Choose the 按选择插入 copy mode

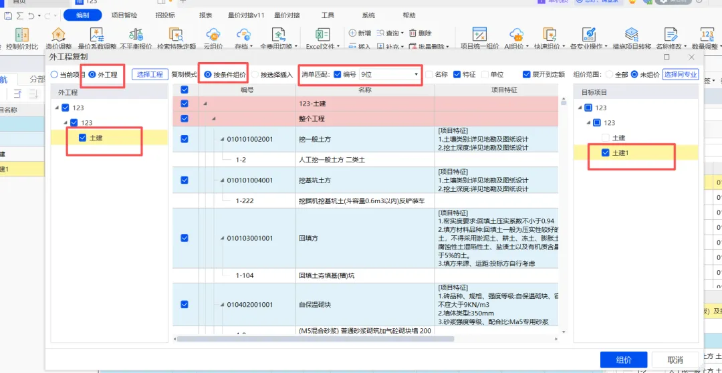tap(256, 74)
